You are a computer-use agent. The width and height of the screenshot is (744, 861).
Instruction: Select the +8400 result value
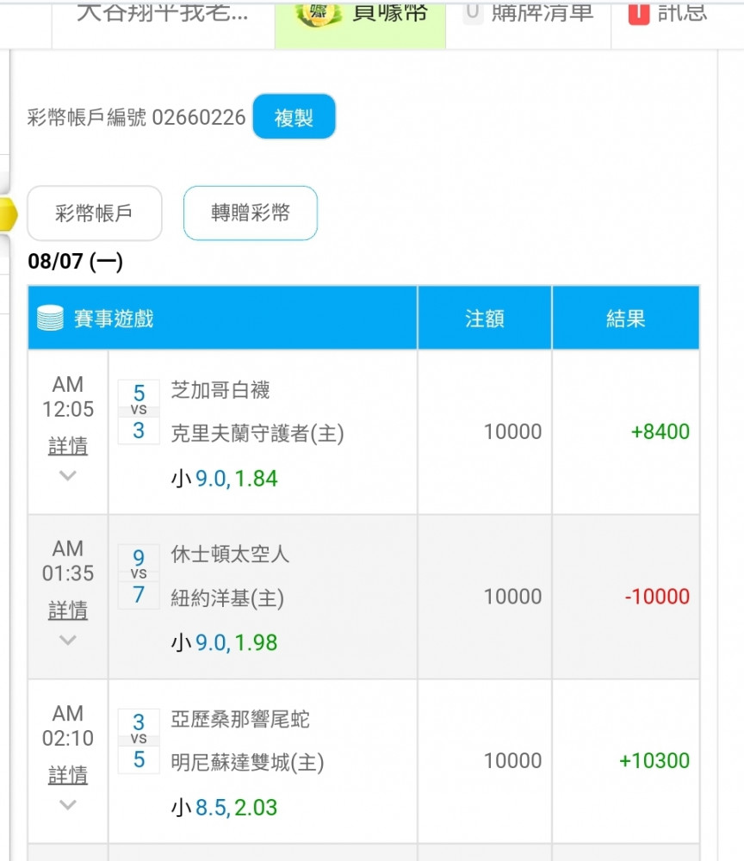[660, 431]
